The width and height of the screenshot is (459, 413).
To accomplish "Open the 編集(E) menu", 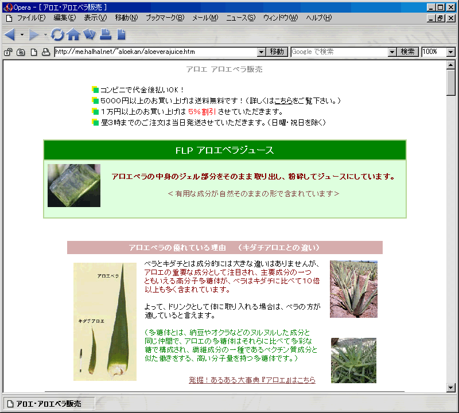I will [65, 18].
